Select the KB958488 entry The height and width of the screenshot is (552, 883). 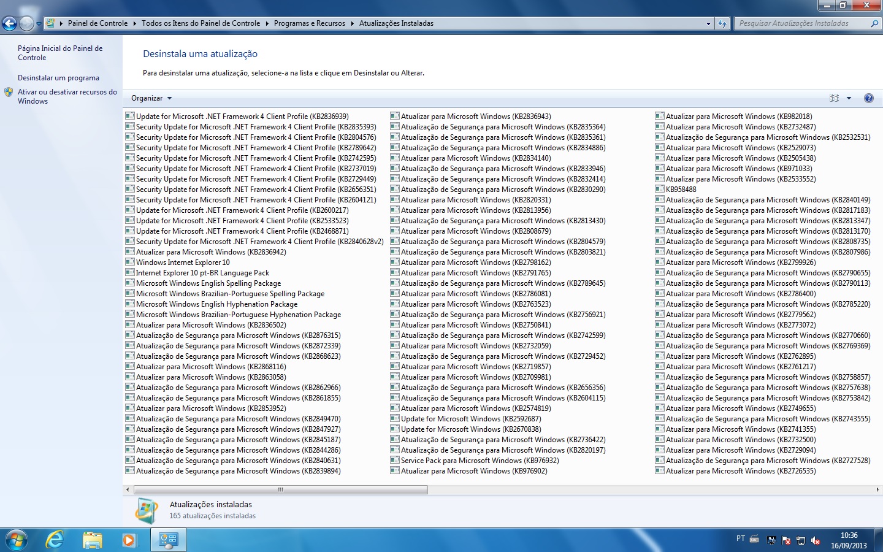click(x=676, y=189)
